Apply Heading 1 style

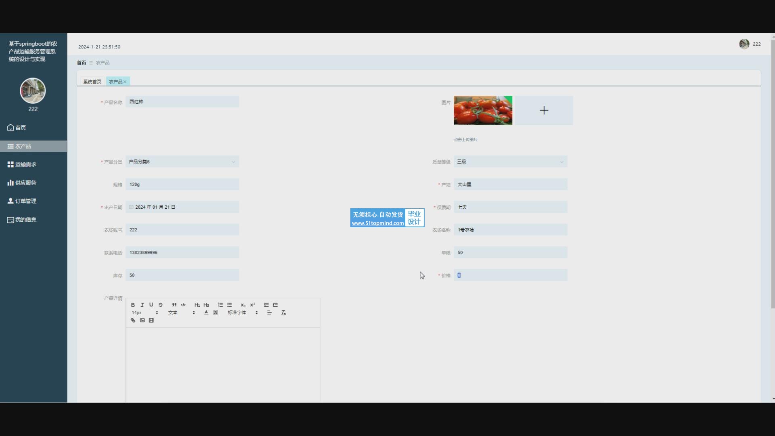(x=197, y=305)
